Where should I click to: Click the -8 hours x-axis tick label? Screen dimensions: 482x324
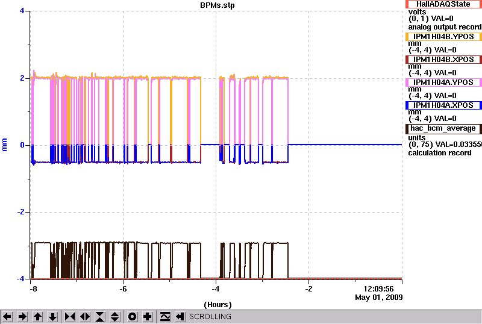[x=33, y=289]
